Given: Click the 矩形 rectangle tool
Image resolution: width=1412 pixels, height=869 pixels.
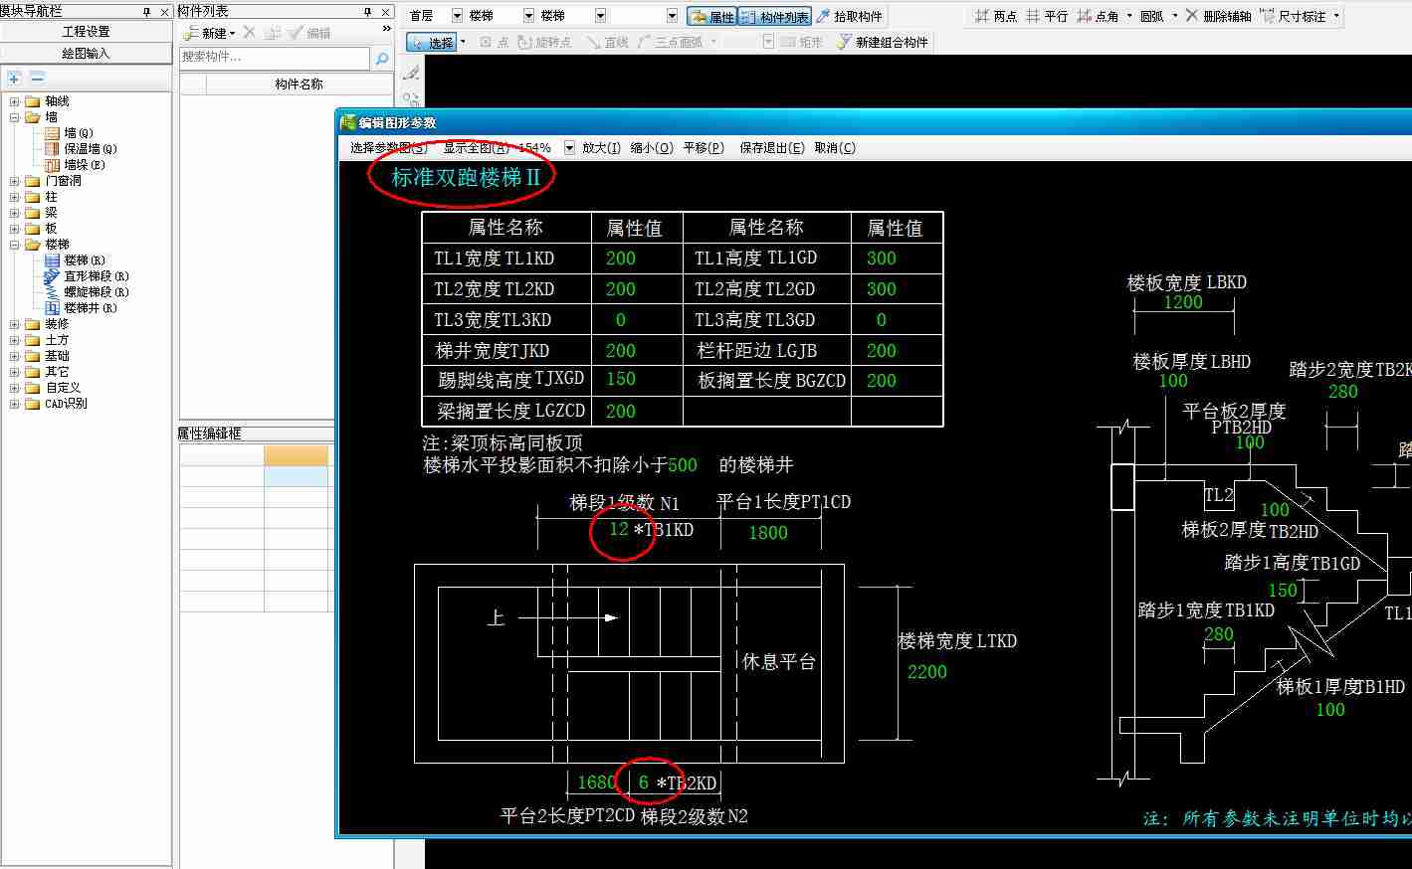Looking at the screenshot, I should pyautogui.click(x=802, y=43).
